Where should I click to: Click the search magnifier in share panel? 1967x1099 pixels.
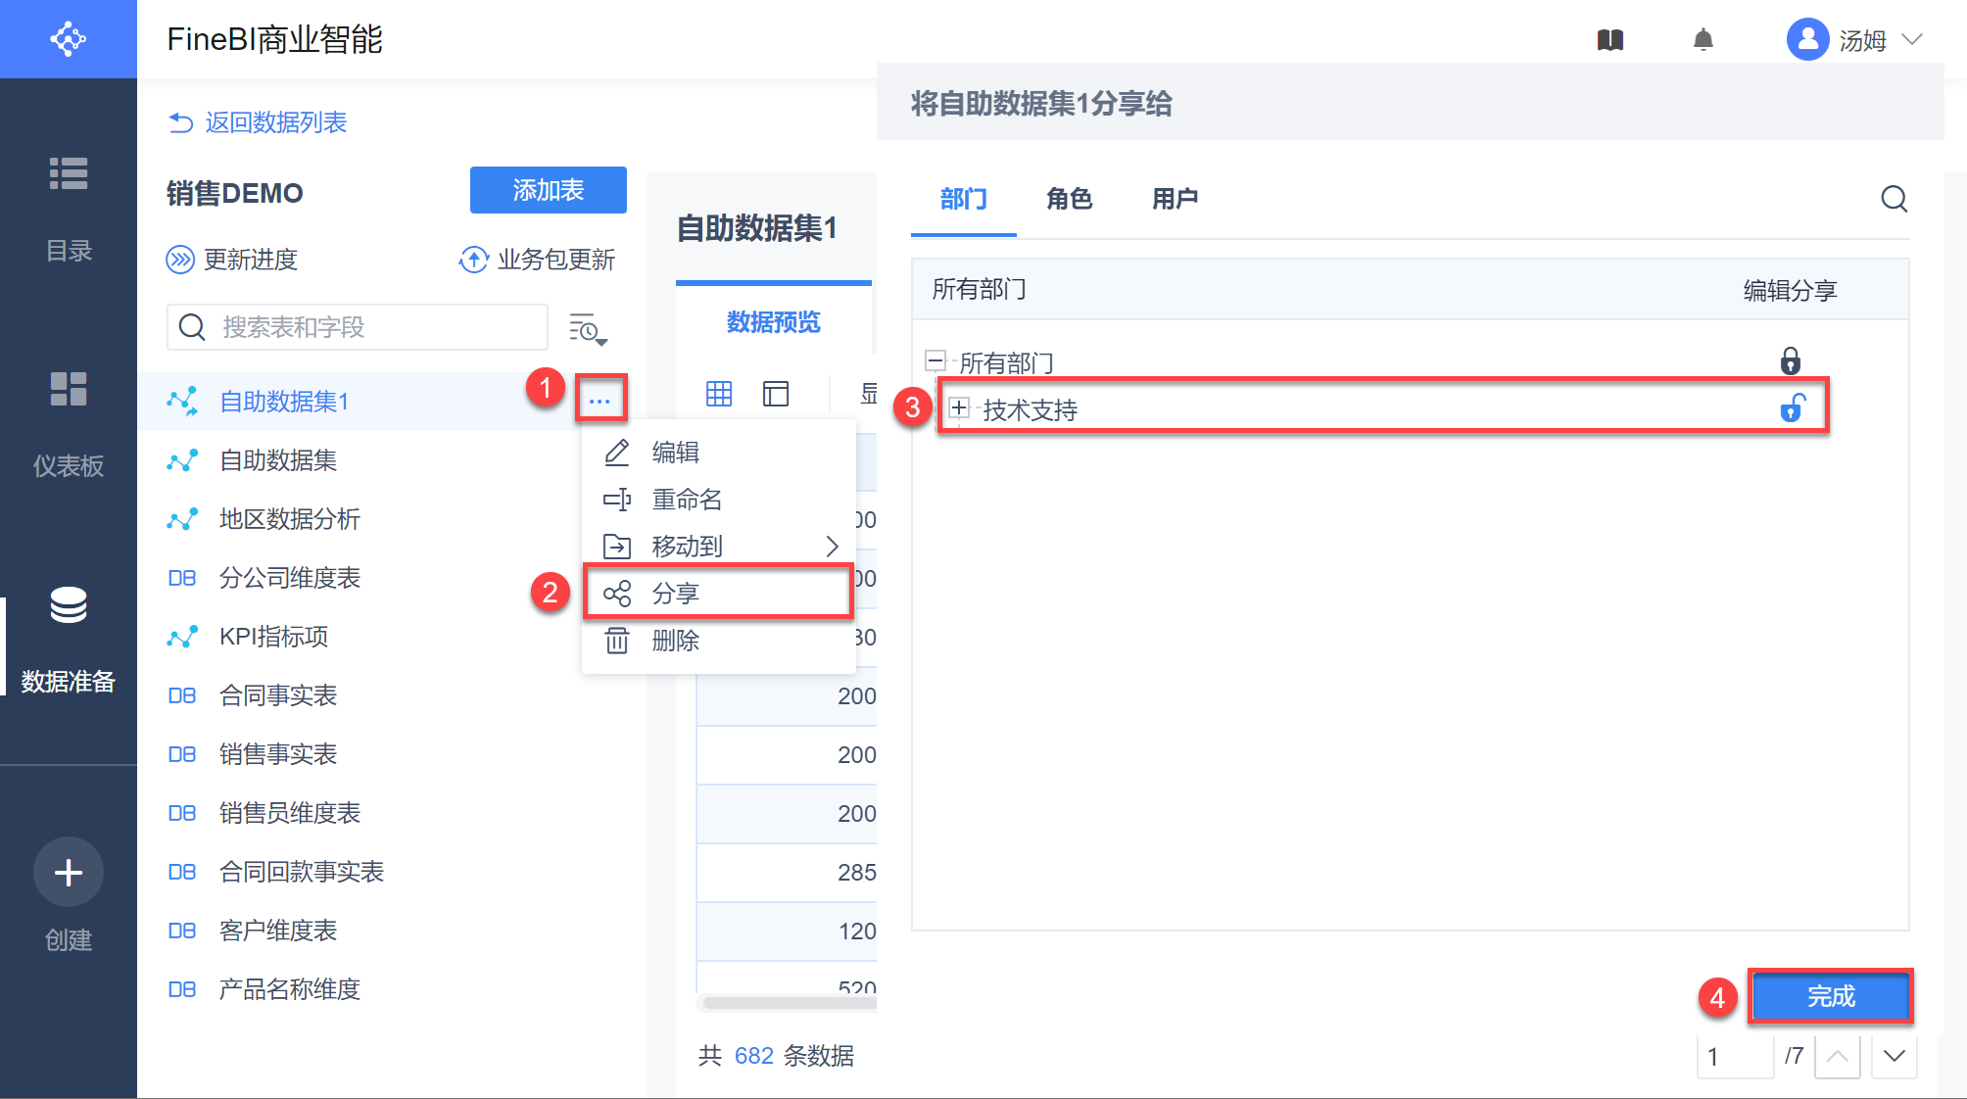point(1894,199)
